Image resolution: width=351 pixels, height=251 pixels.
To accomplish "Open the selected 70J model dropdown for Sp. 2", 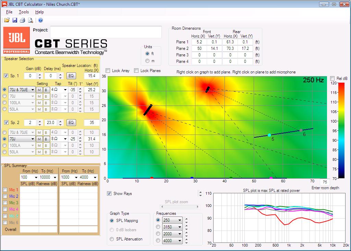I will [22, 139].
